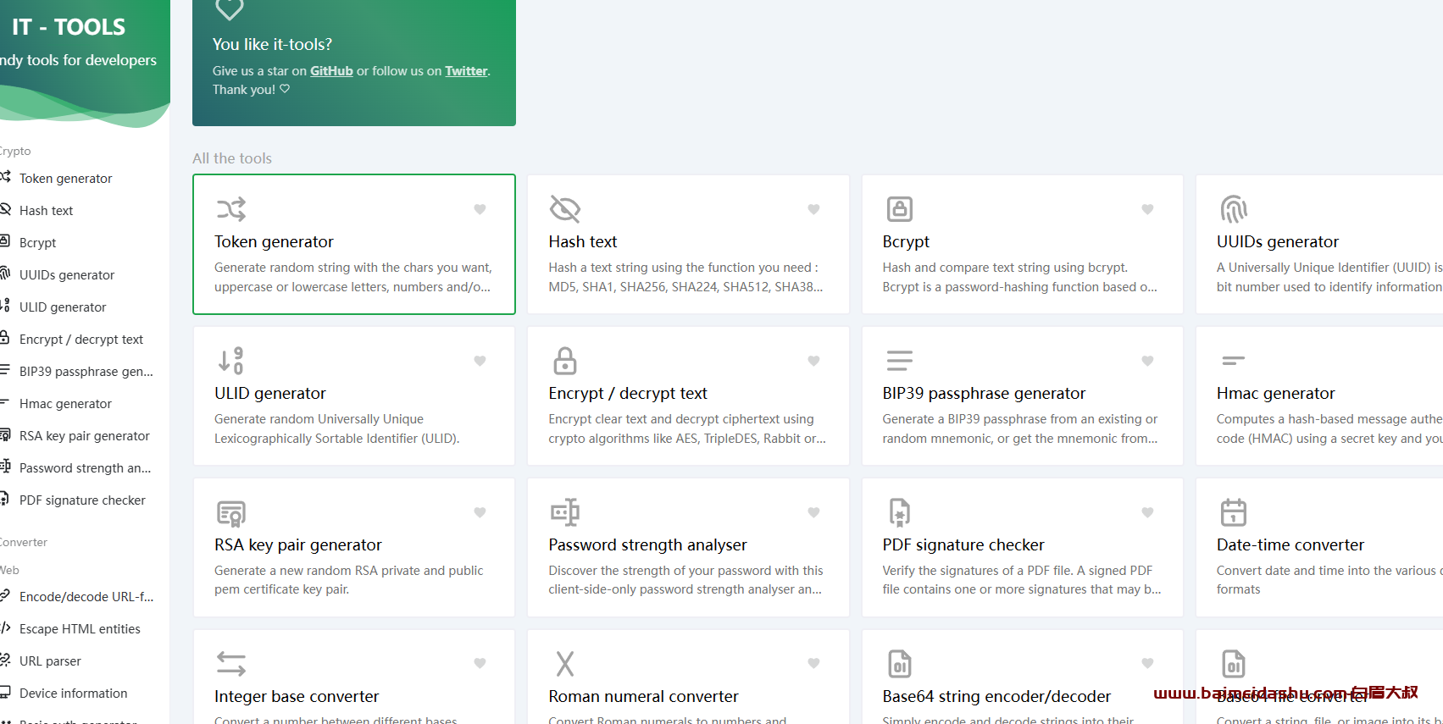Click the IT - TOOLS logo heading

click(x=68, y=27)
